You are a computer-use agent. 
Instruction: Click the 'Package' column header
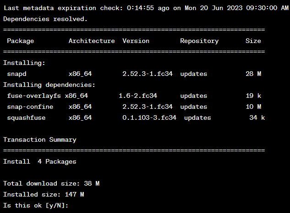point(21,41)
